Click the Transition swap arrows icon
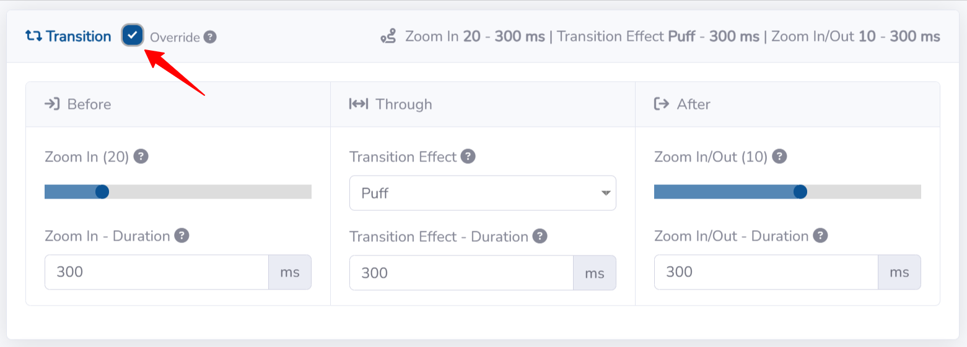The height and width of the screenshot is (347, 967). coord(33,36)
